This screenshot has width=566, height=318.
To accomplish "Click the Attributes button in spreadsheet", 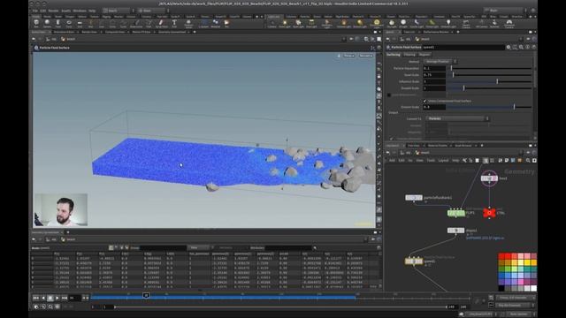I will [257, 248].
